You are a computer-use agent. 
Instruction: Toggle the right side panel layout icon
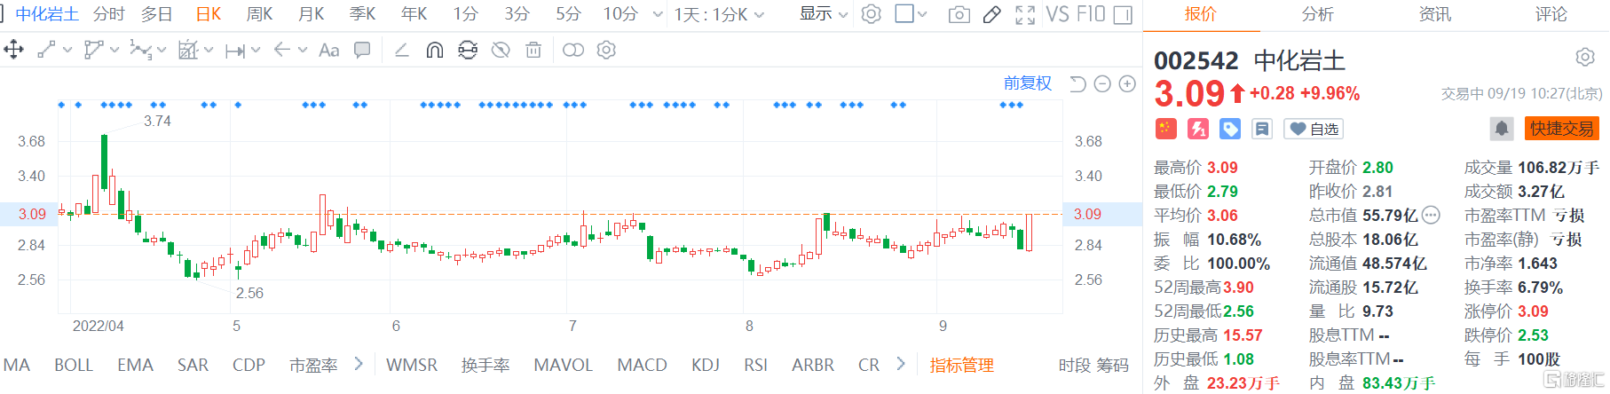point(1123,15)
